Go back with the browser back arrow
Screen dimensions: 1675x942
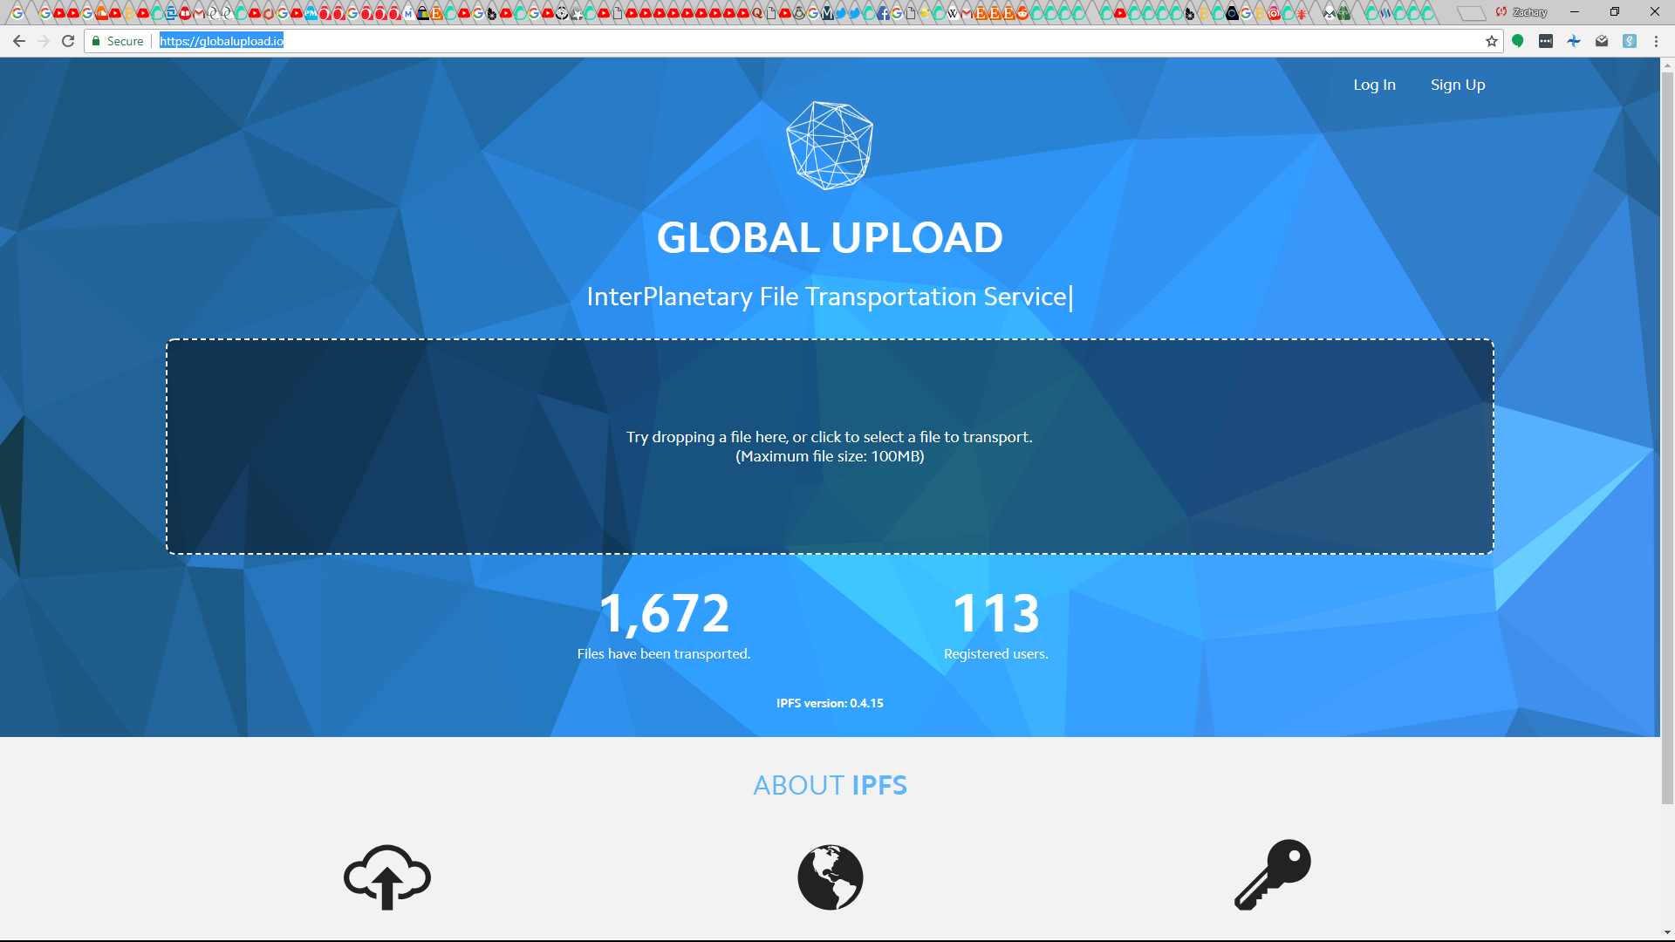19,41
